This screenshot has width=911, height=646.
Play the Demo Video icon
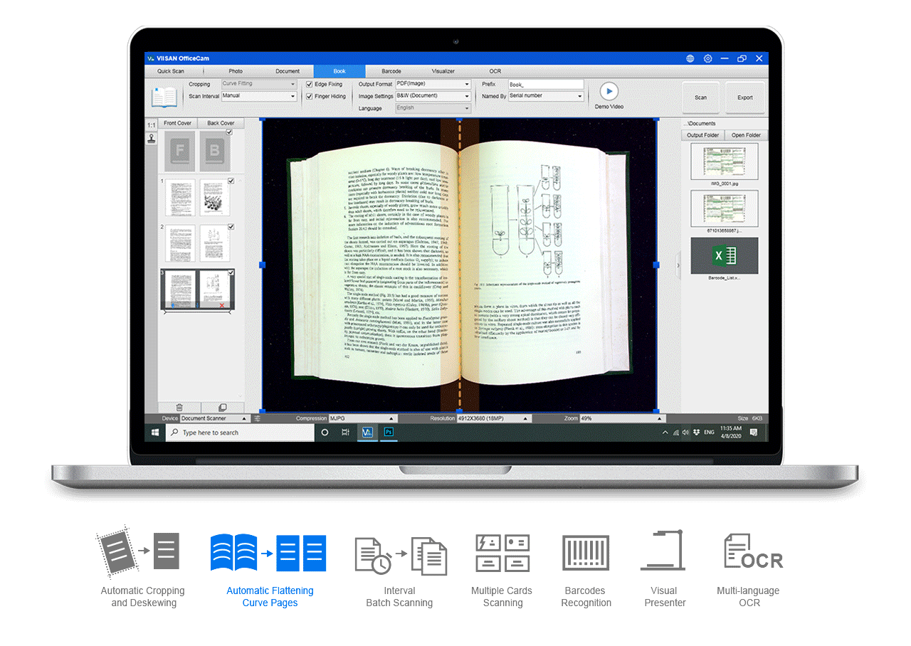[609, 91]
